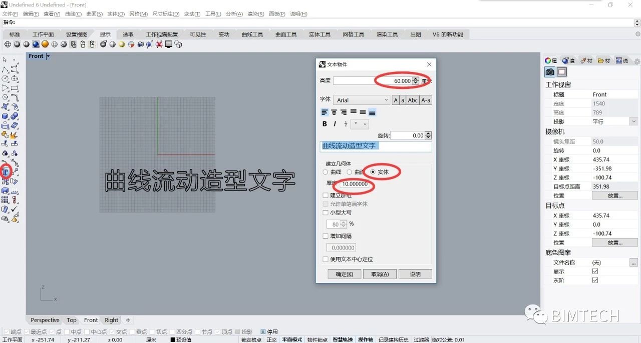This screenshot has width=641, height=343.
Task: Open the Front viewport title dropdown arrow
Action: tap(48, 56)
